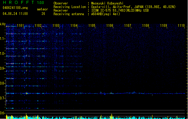Click the Ogata-vill. Akita-Pref. JAPAN location text
188x119 pixels.
[133, 7]
